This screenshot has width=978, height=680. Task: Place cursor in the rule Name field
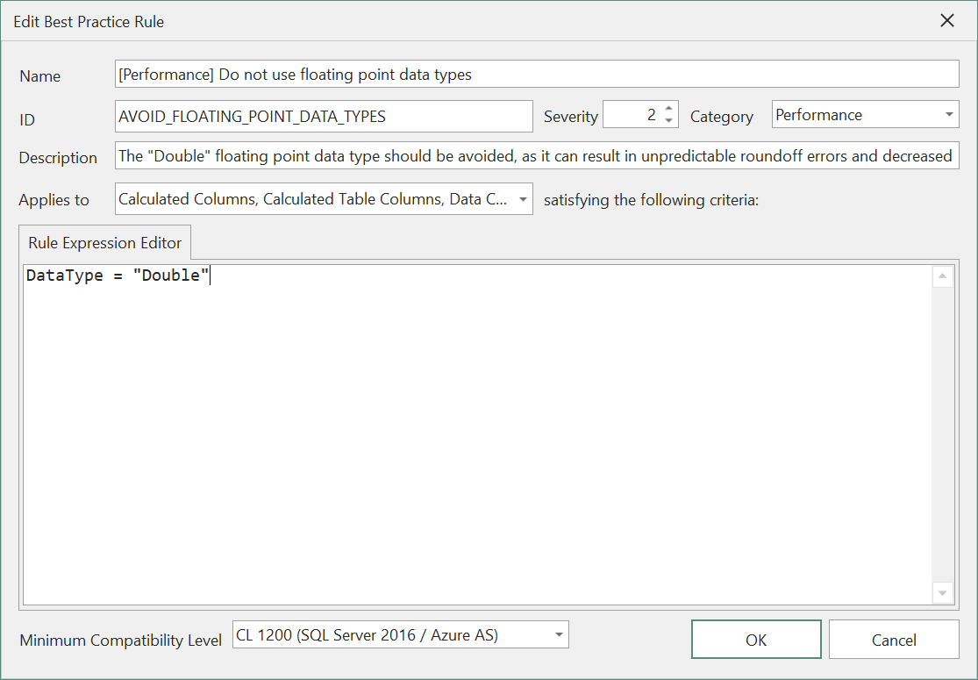(439, 74)
